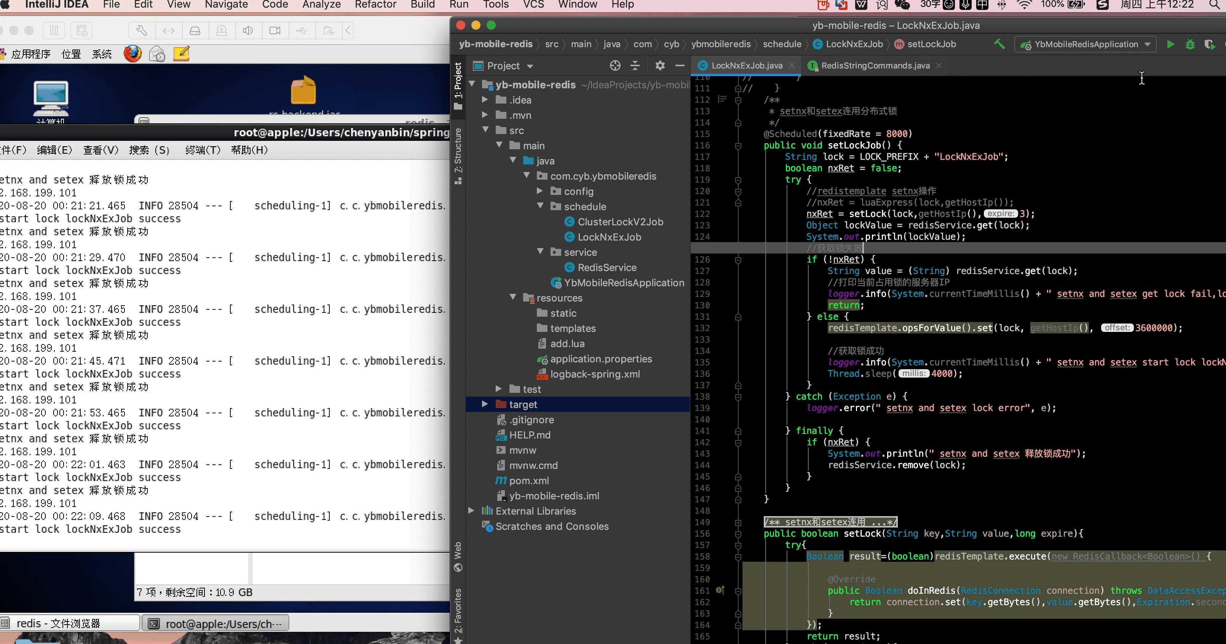
Task: Expand the target folder
Action: coord(485,404)
